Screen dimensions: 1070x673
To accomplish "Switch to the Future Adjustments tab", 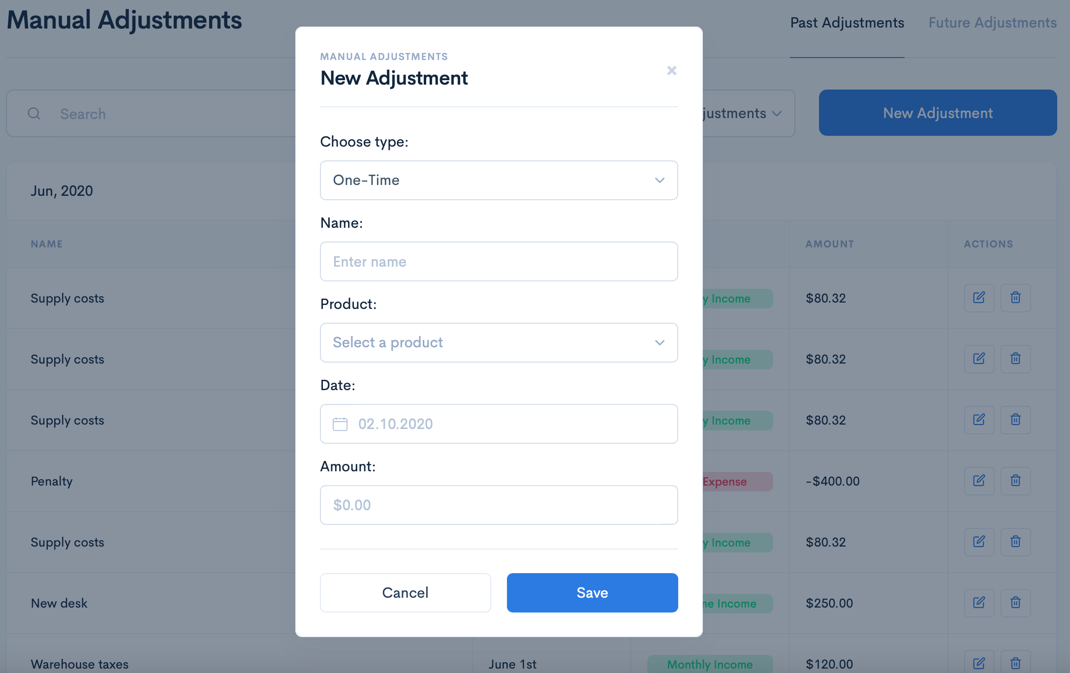I will [x=992, y=22].
